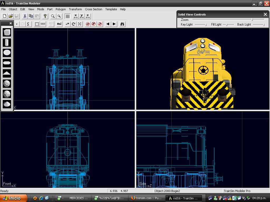270x202 pixels.
Task: Click the Inicio start button
Action: (14, 198)
